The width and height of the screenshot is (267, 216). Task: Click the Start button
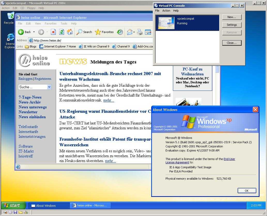click(x=13, y=205)
